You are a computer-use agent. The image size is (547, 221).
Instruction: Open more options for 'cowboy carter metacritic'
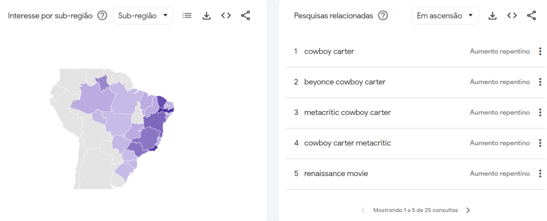540,143
